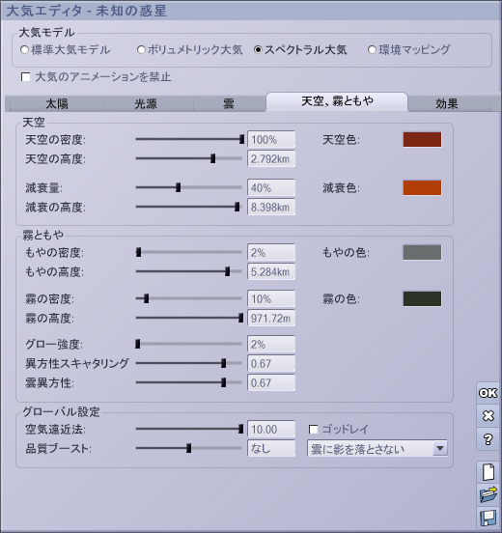Save atmosphere with floppy disk icon

[x=488, y=519]
